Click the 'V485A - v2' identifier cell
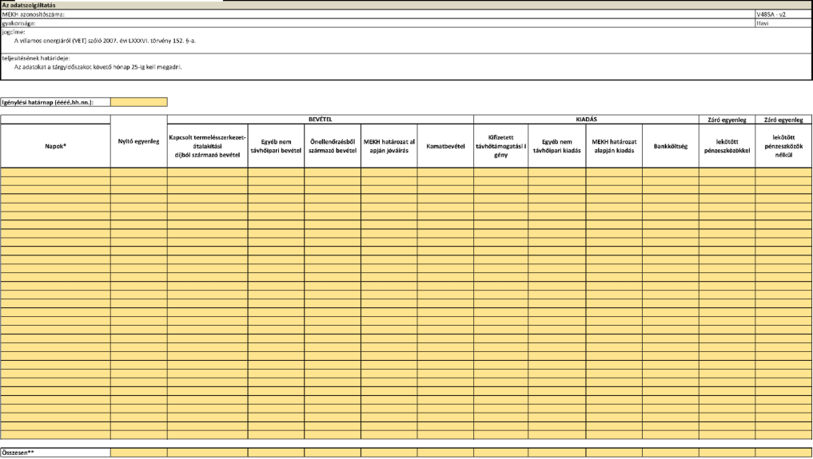The width and height of the screenshot is (813, 459). [x=783, y=14]
